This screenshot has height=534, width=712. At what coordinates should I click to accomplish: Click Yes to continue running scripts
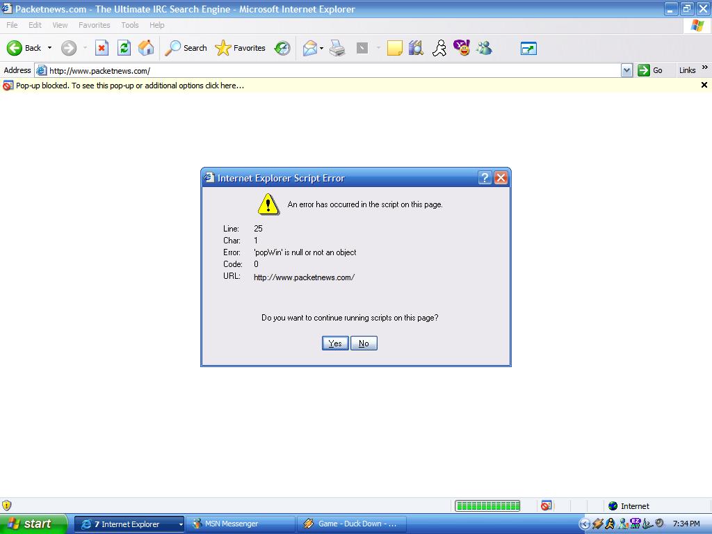335,343
